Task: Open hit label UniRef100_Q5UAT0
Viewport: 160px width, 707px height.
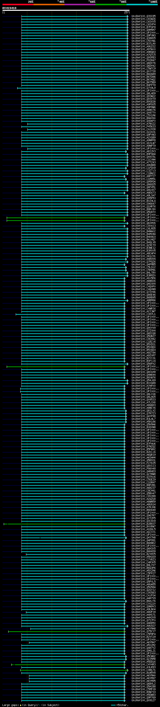Action: pos(143,212)
